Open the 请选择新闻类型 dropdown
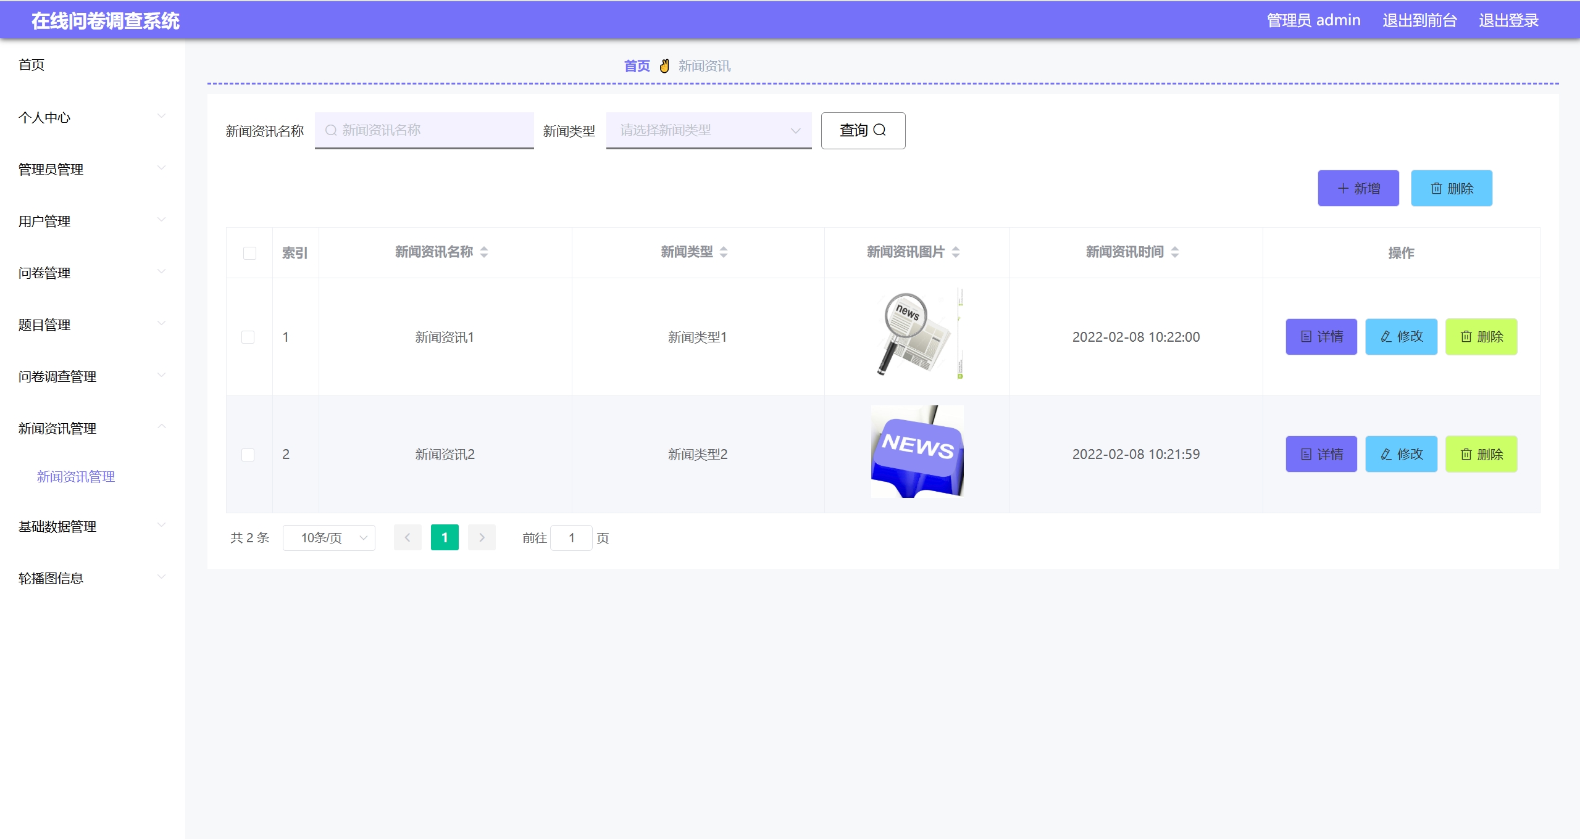The image size is (1580, 839). pyautogui.click(x=709, y=130)
